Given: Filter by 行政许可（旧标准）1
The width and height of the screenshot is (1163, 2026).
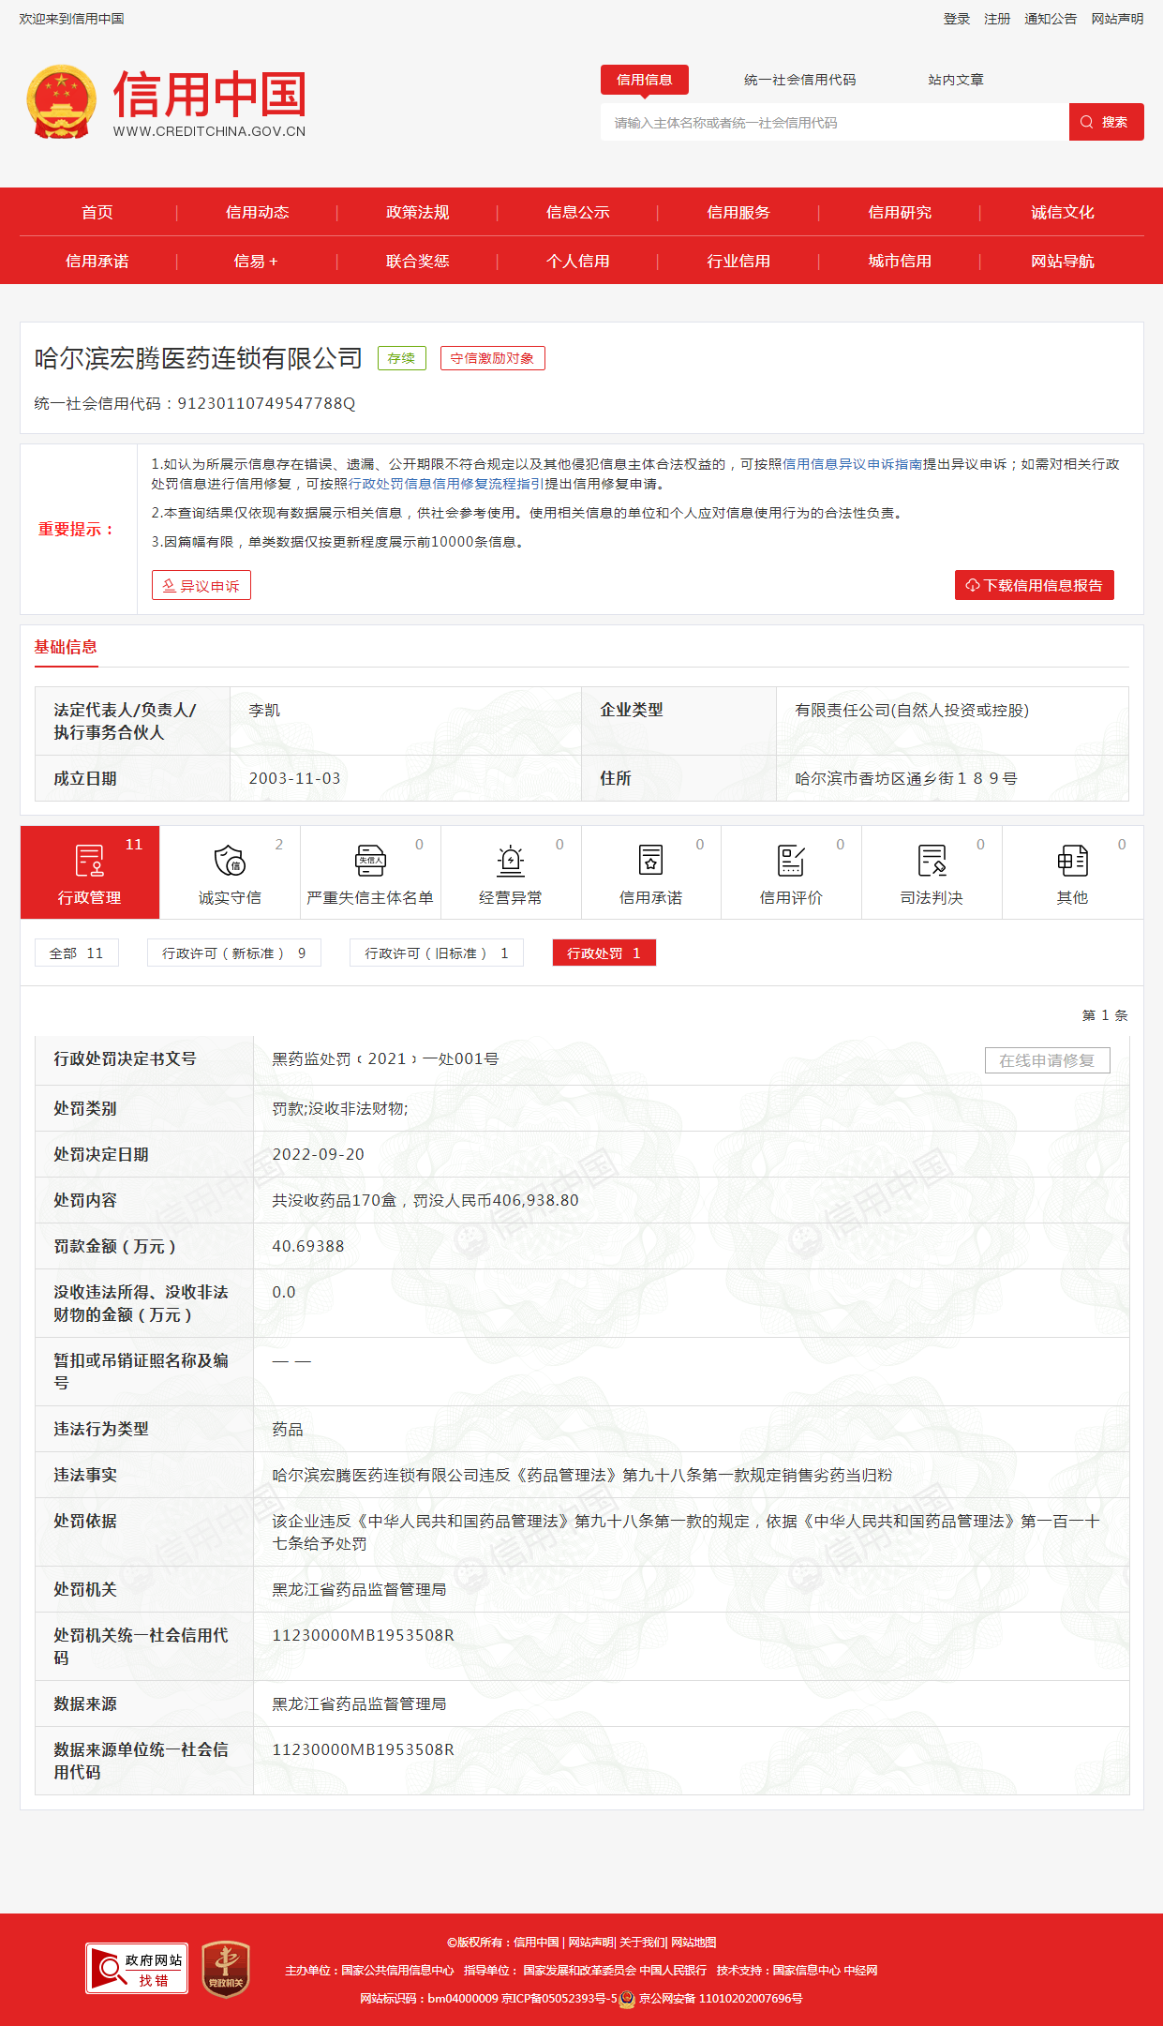Looking at the screenshot, I should tap(437, 953).
